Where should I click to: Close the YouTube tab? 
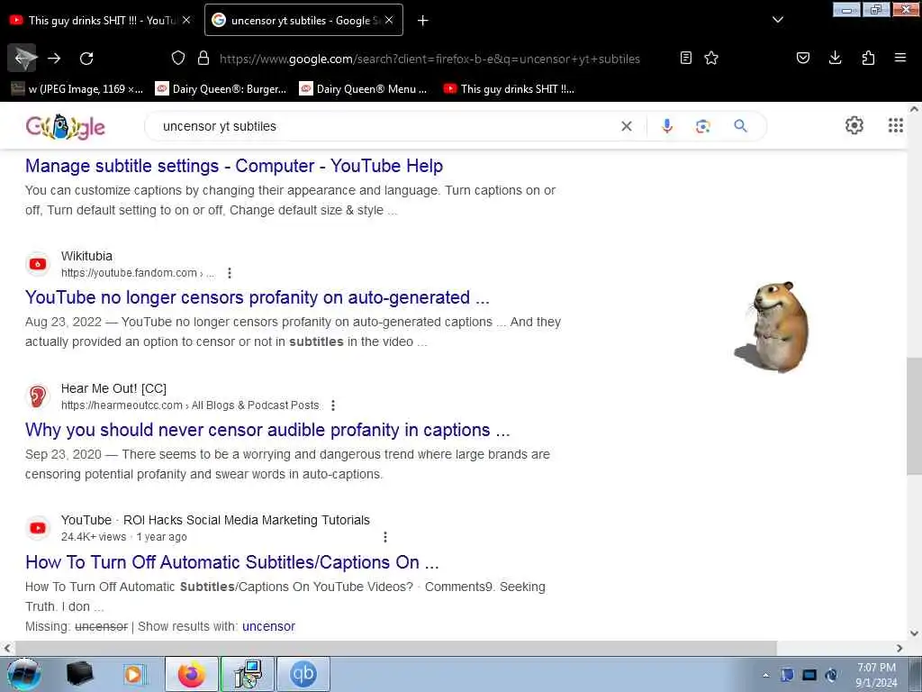coord(186,20)
